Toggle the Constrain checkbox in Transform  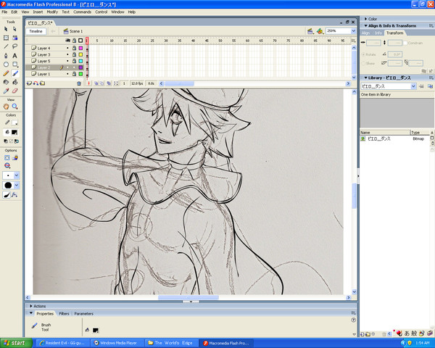tap(406, 42)
